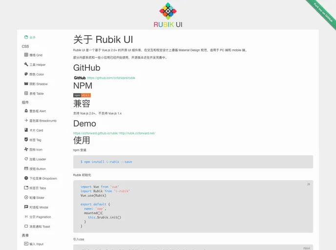Open the 对话框 Modal page
336x250 pixels.
click(39, 208)
